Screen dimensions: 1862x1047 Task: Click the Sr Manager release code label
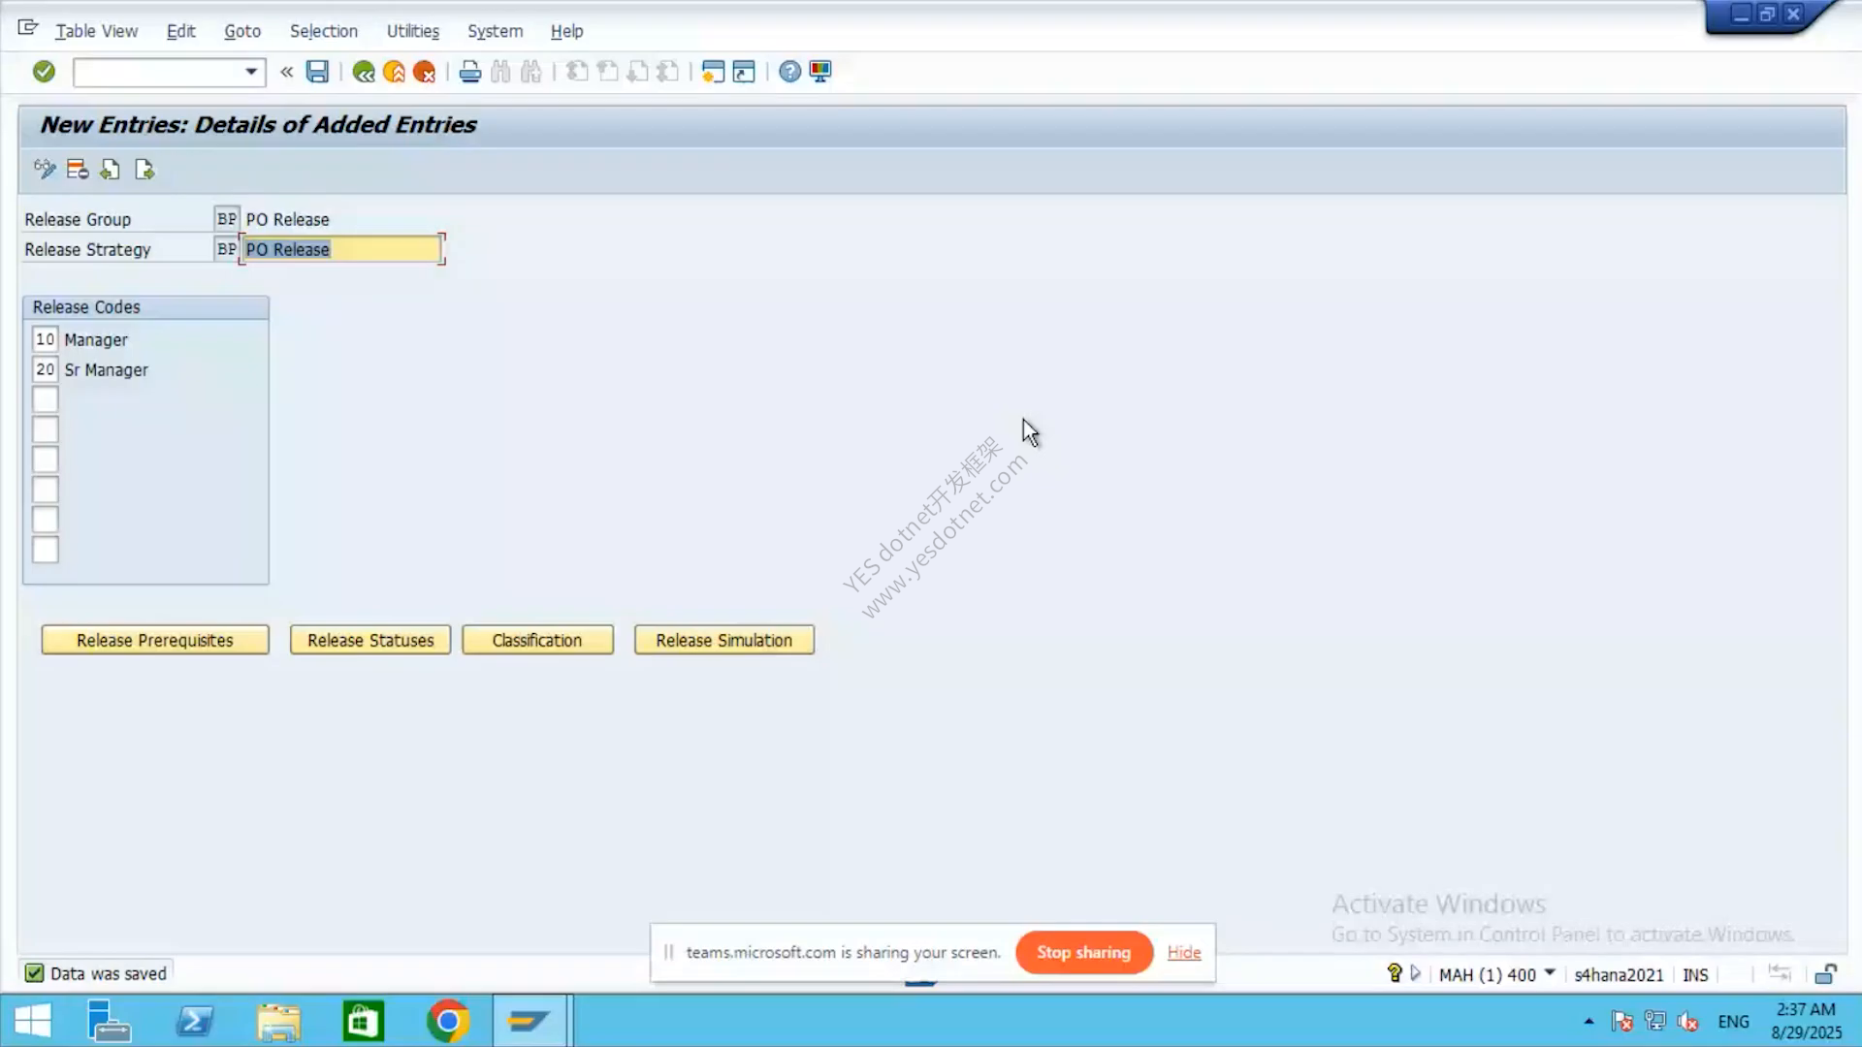[107, 370]
